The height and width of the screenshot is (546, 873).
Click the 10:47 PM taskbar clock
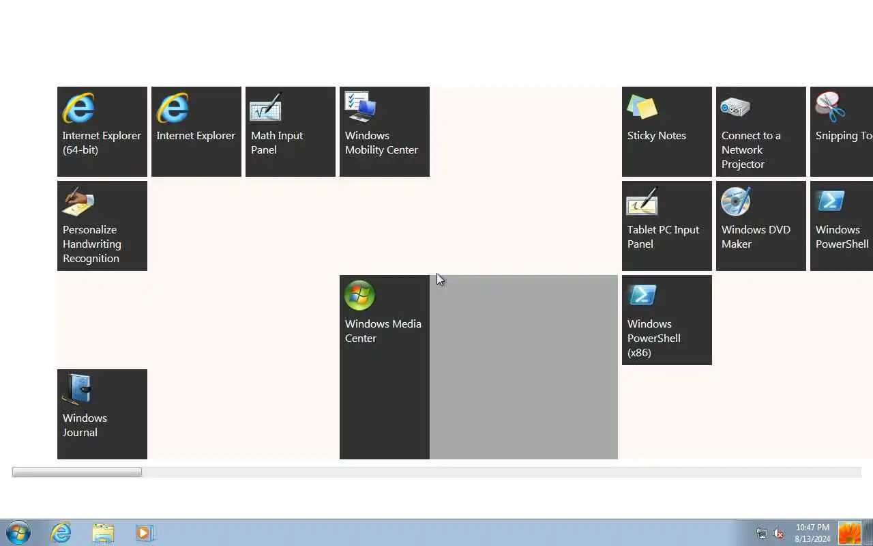[812, 533]
